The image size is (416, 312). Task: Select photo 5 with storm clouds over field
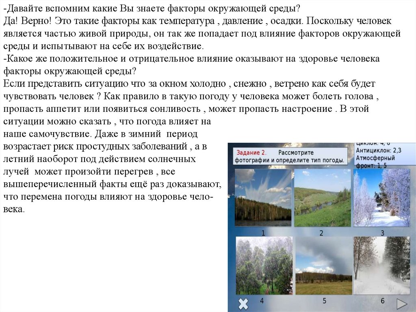tap(324, 266)
